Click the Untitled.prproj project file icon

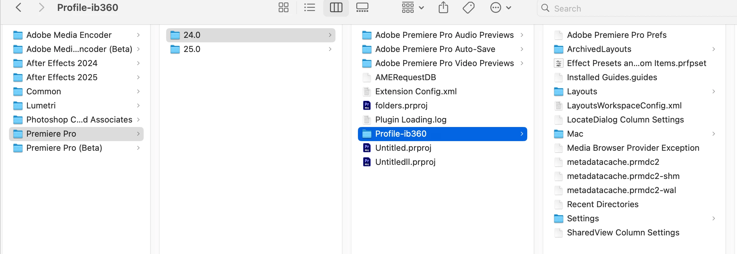(x=367, y=148)
